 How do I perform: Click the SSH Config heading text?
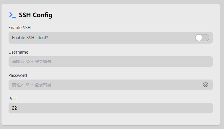coord(35,15)
